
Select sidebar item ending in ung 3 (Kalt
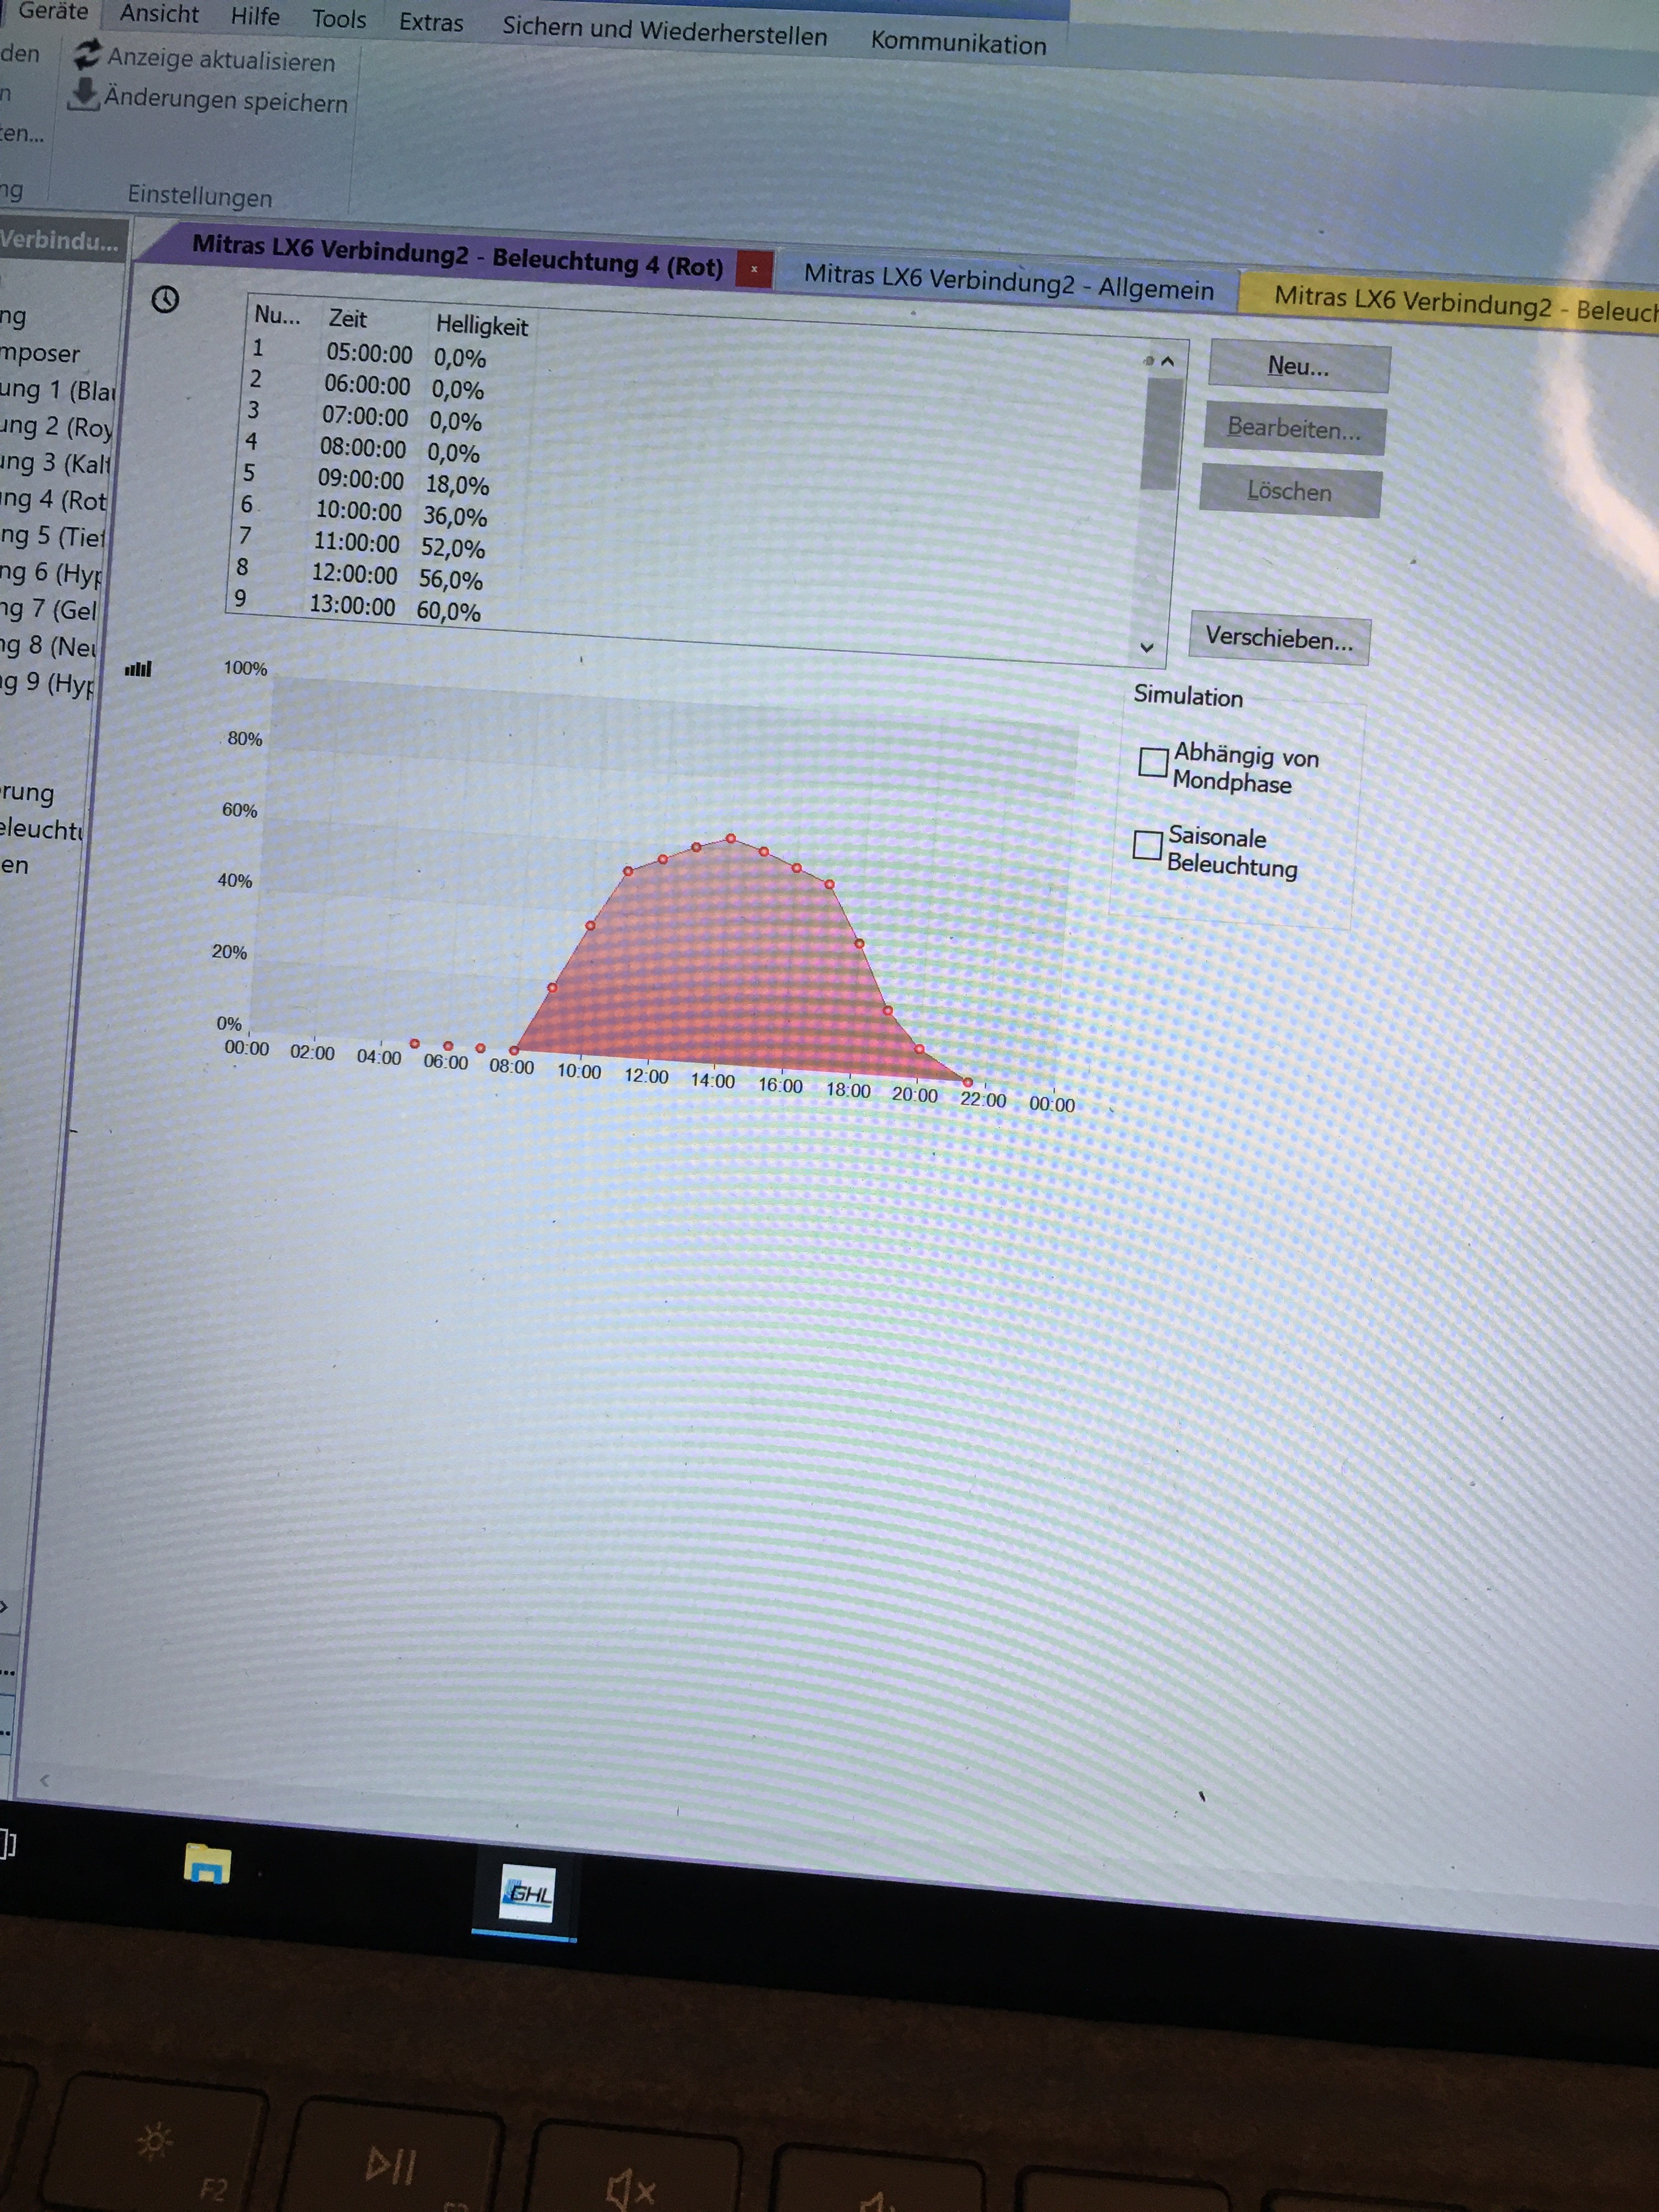tap(55, 463)
